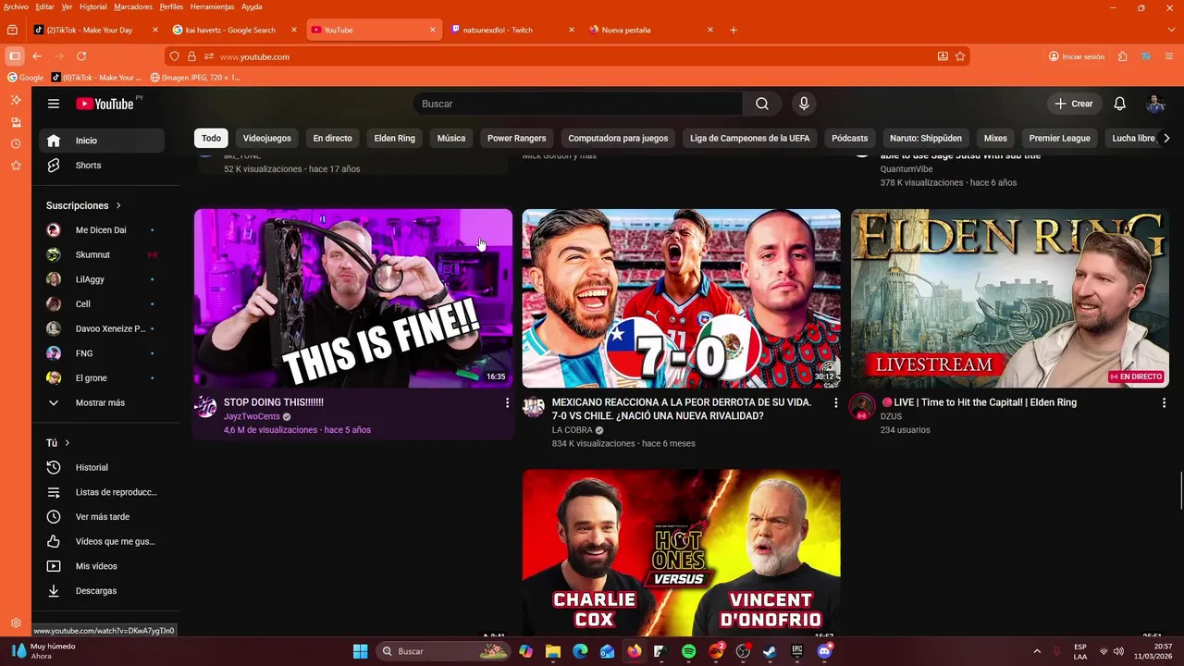This screenshot has height=666, width=1184.
Task: Open the tab list dropdown arrow
Action: [x=1171, y=30]
